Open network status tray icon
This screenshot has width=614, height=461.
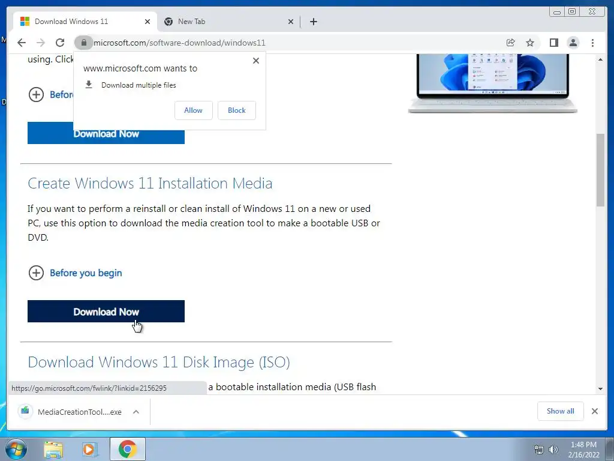(539, 450)
